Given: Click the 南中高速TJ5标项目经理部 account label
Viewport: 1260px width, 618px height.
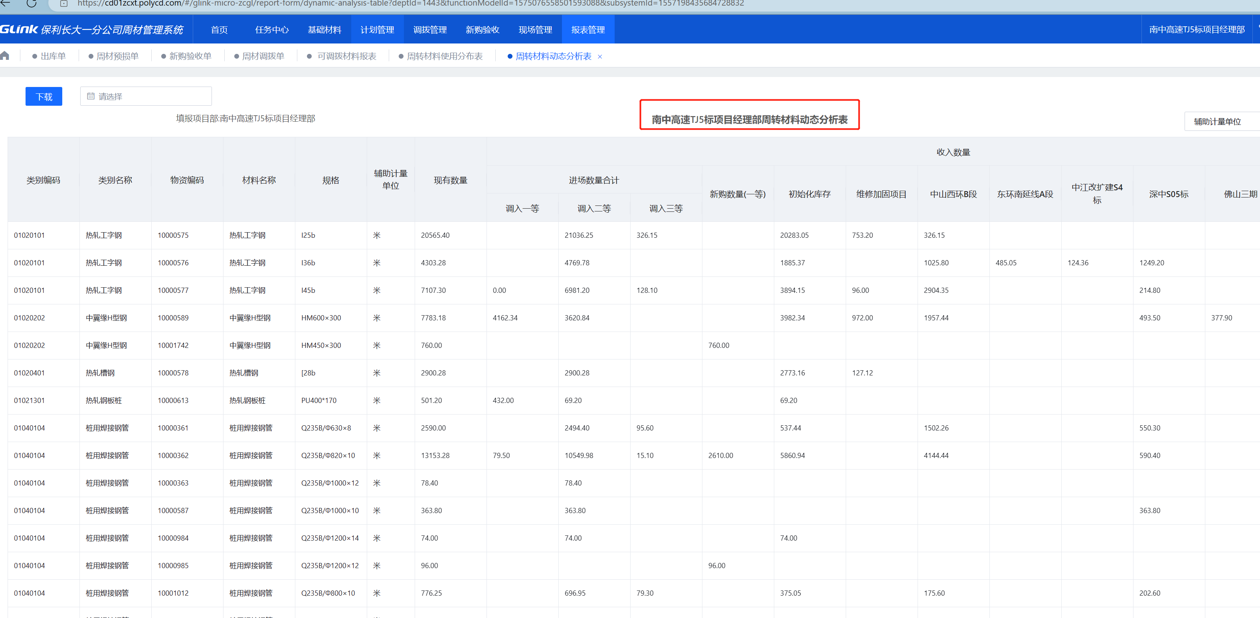Looking at the screenshot, I should click(x=1197, y=30).
